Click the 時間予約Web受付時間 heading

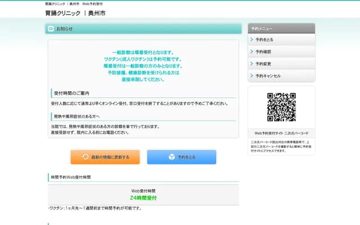click(70, 177)
